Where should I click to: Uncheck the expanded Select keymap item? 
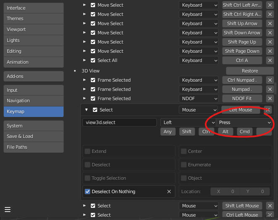(x=95, y=110)
